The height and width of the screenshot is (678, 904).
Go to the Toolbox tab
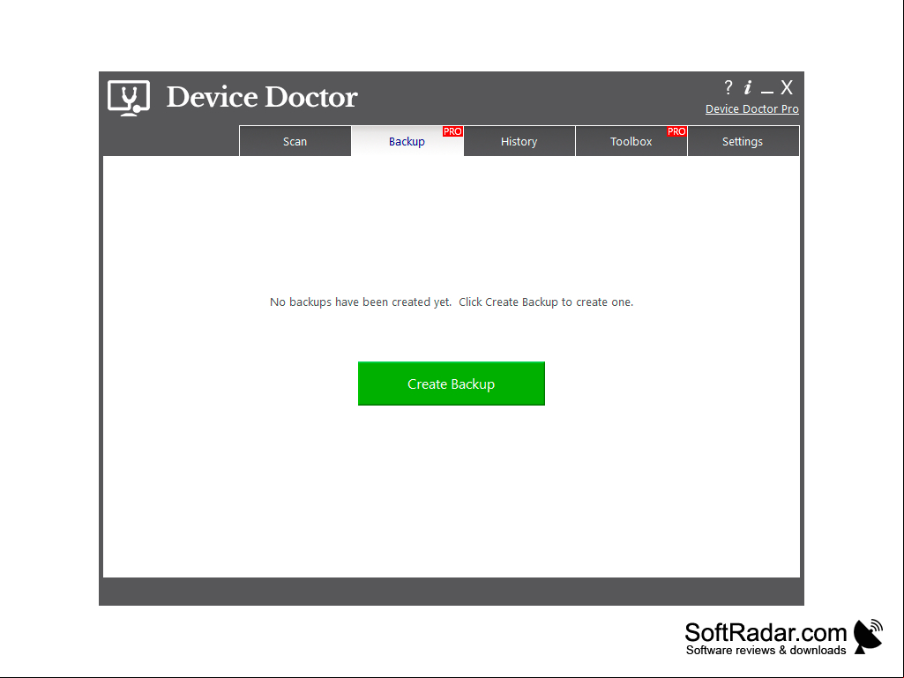[631, 141]
